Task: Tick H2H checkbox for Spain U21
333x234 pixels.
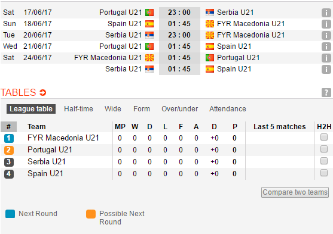Action: tap(324, 173)
